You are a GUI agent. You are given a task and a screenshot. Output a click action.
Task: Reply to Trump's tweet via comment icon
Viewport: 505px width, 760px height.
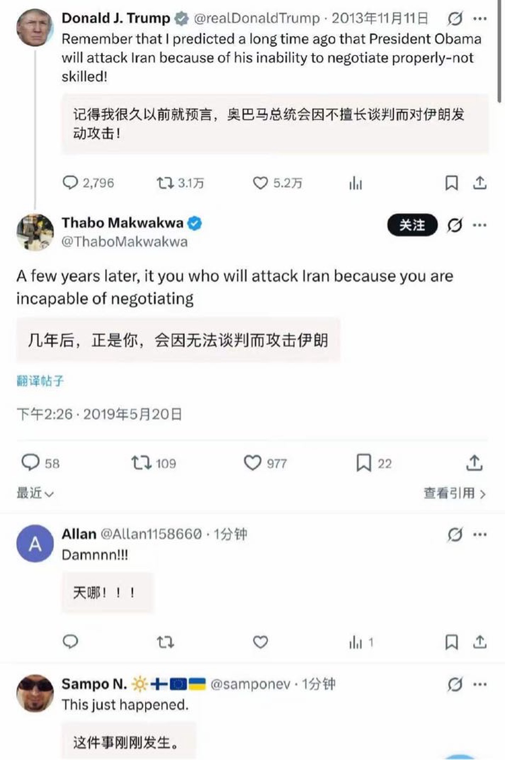coord(71,183)
